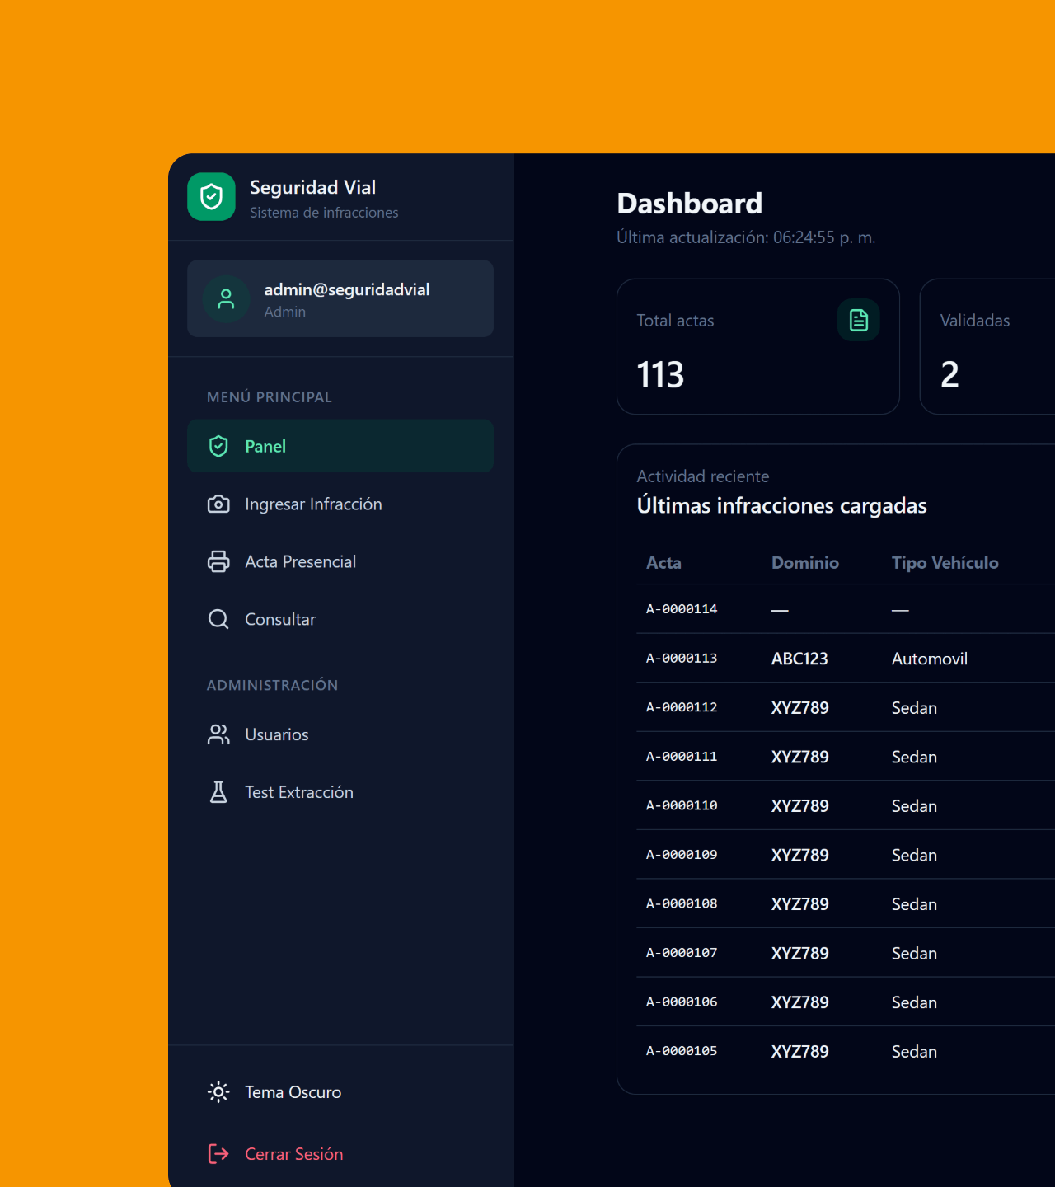Click the document icon on Total actas card
1055x1187 pixels.
click(x=858, y=320)
